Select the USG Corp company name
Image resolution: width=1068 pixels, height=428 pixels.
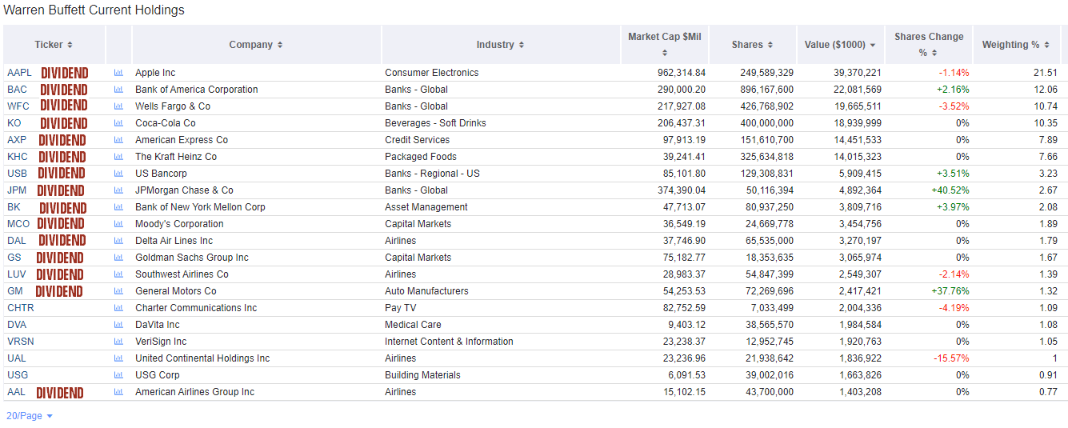coord(157,375)
